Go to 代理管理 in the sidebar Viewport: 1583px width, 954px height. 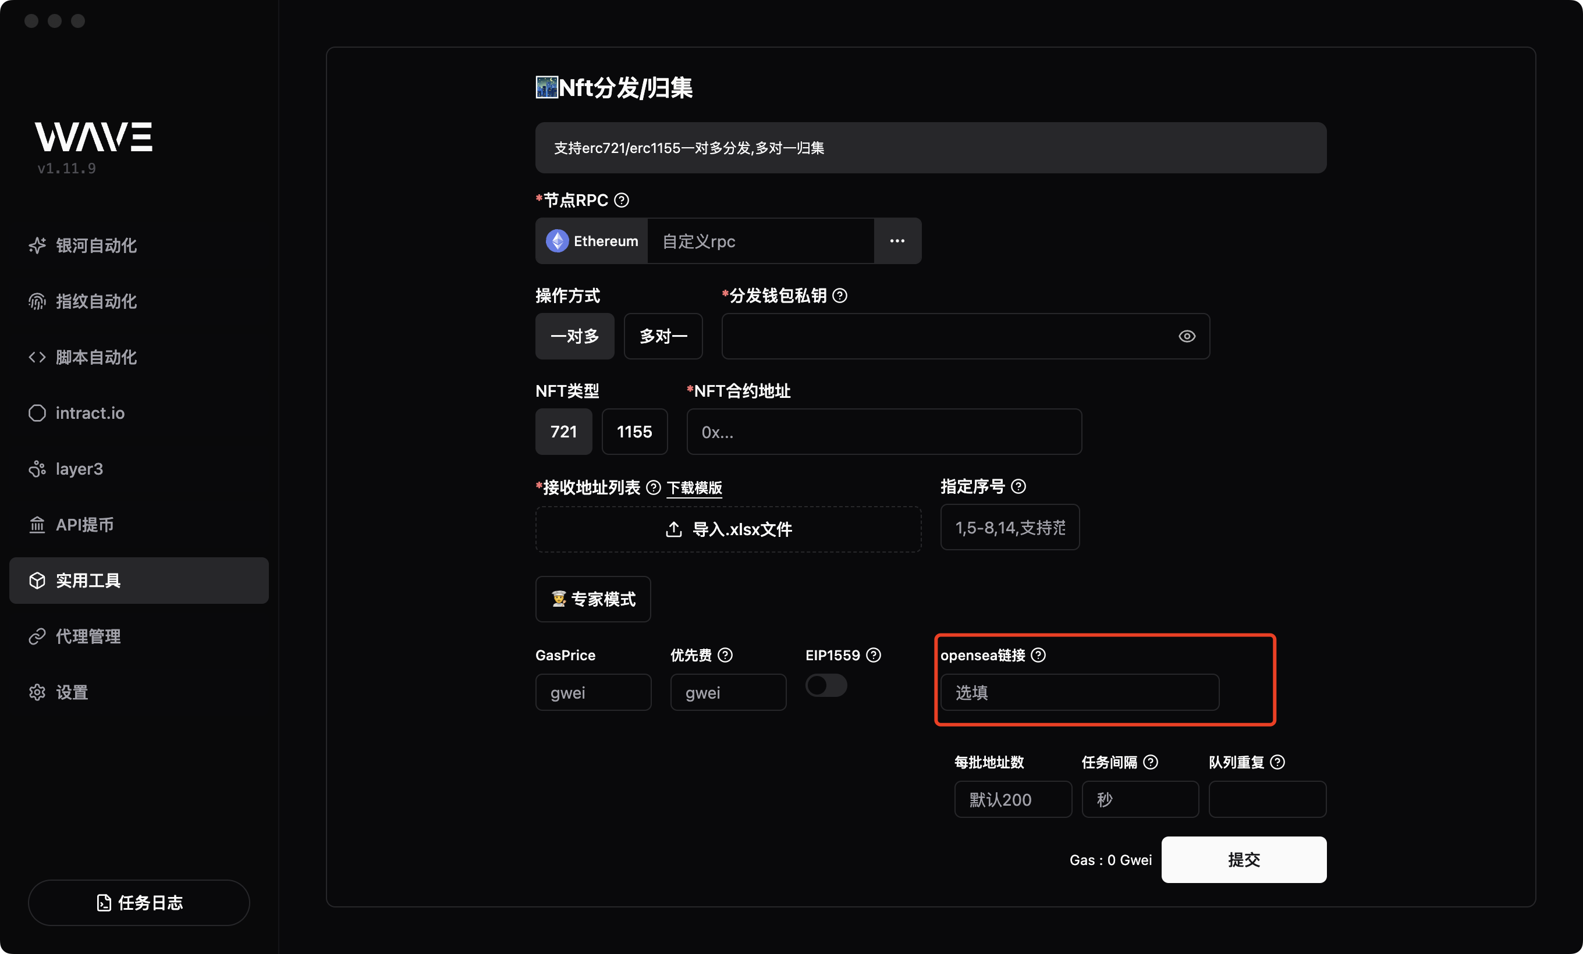click(88, 636)
